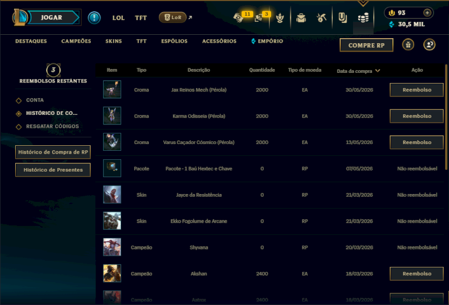Open the clash banner icon
Image resolution: width=449 pixels, height=305 pixels.
point(342,18)
